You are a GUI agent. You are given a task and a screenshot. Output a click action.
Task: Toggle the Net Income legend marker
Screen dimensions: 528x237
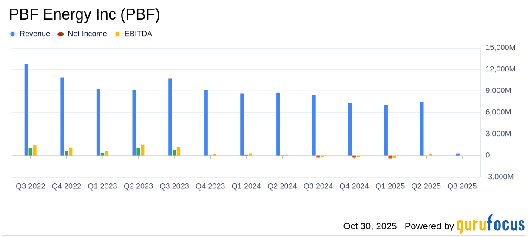click(x=60, y=34)
